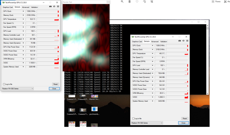Switch to Advanced tab in right GPU-Z window
Image resolution: width=230 pixels, height=135 pixels.
click(x=155, y=41)
